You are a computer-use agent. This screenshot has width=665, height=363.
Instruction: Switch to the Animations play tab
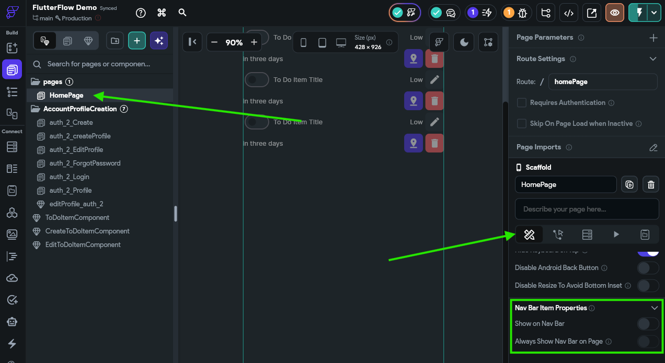616,235
